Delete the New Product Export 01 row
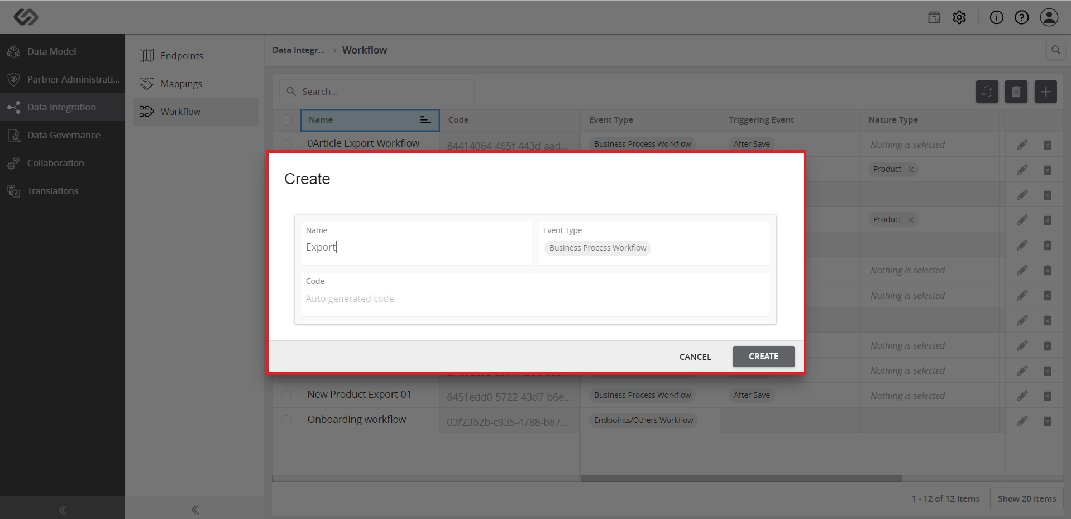The image size is (1071, 519). click(1048, 396)
